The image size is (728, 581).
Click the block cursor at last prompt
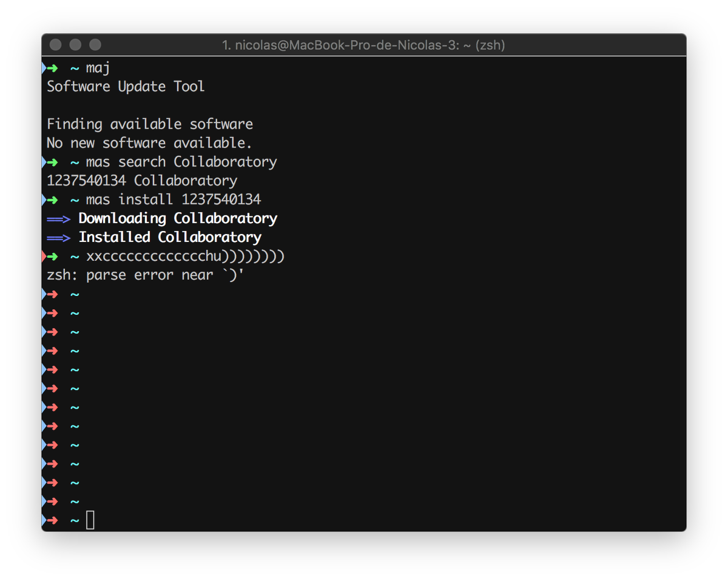[90, 520]
